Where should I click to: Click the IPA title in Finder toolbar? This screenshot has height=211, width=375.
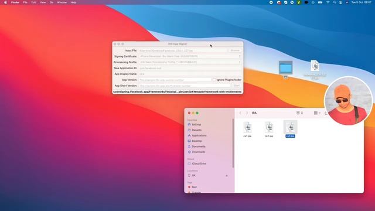coord(254,113)
